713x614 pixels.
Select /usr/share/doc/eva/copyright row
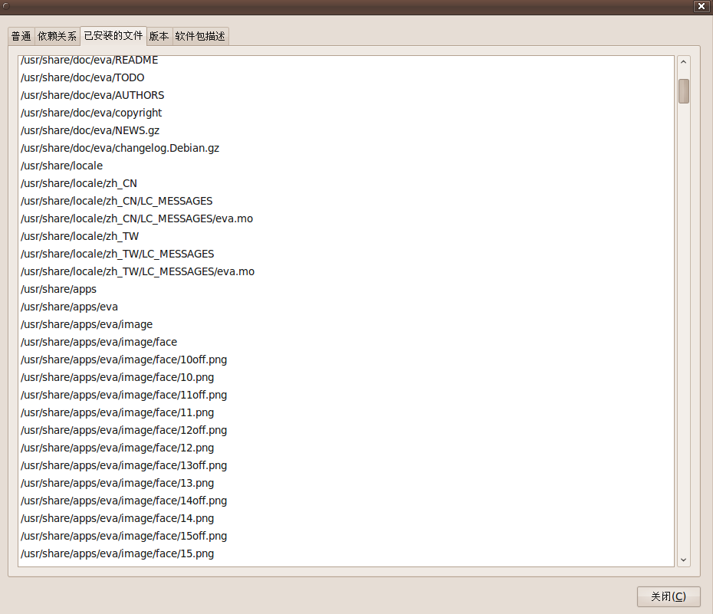click(346, 113)
